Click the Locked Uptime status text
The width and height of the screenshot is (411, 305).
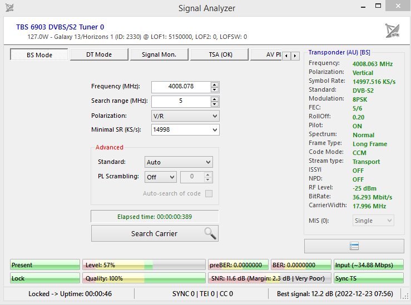70,294
